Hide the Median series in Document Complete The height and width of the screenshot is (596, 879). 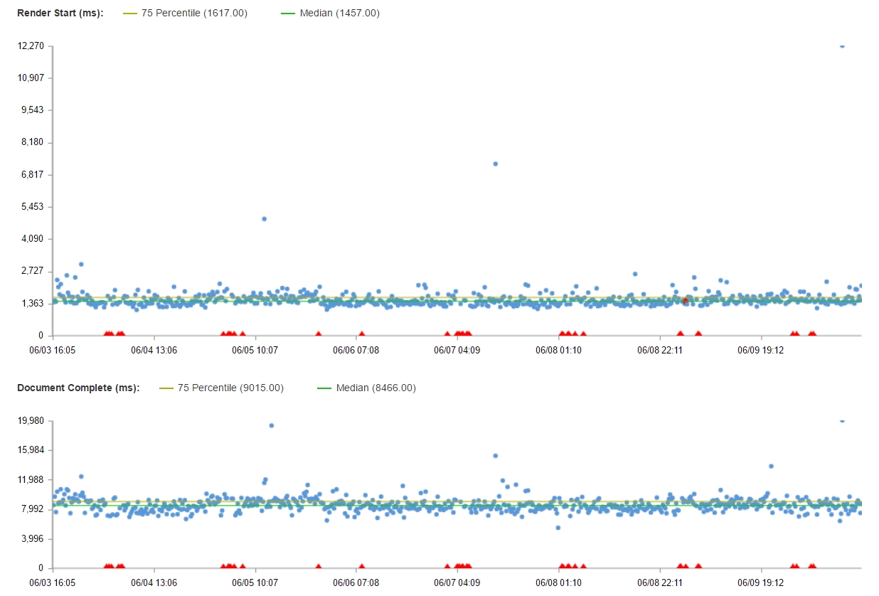pyautogui.click(x=367, y=388)
